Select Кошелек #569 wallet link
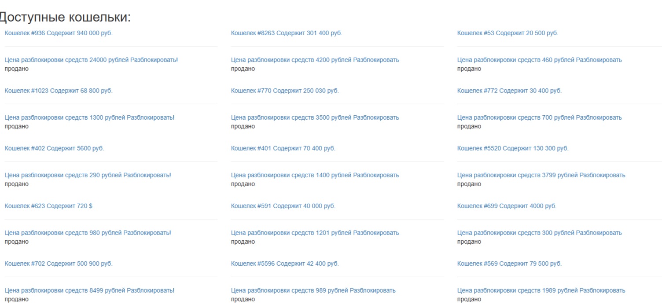The image size is (662, 308). (509, 264)
